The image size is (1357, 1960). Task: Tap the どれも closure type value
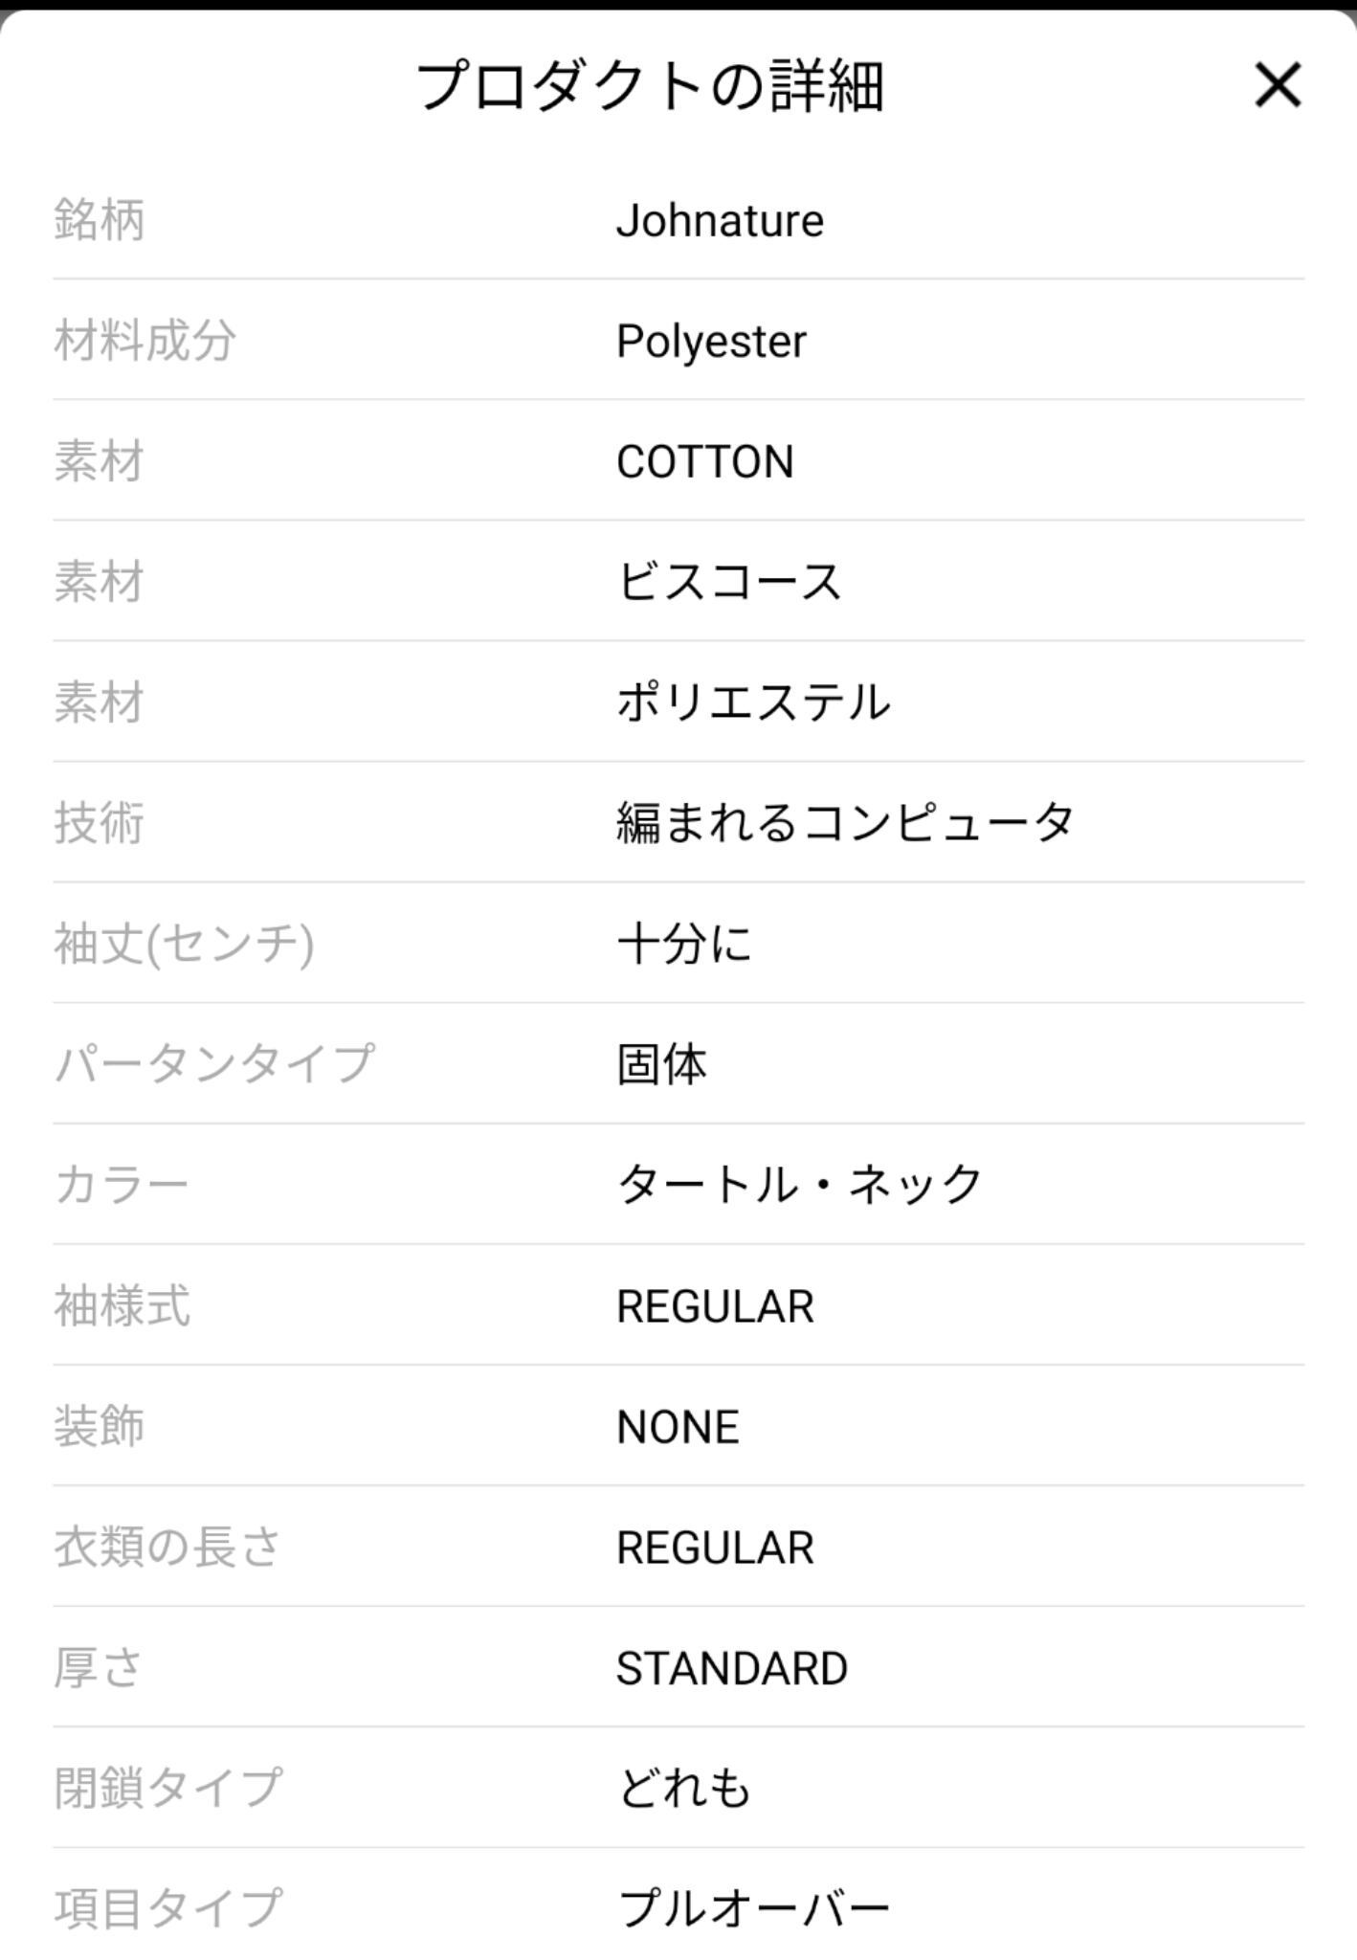(x=683, y=1788)
